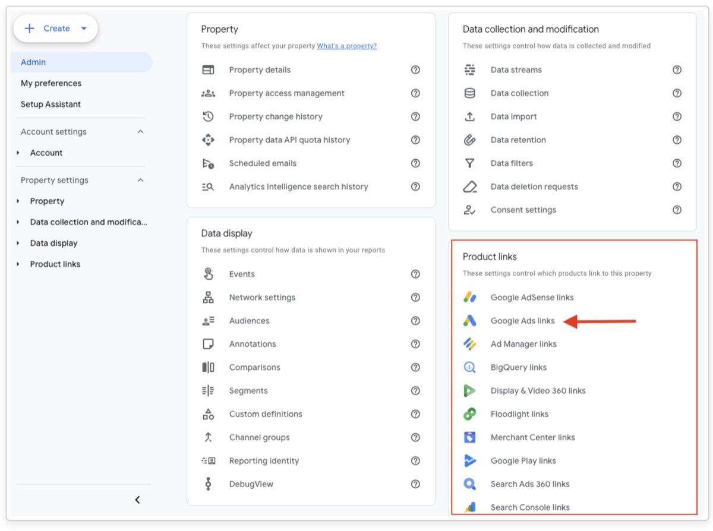Viewport: 713px width, 531px height.
Task: Click the Property access management people icon
Action: [208, 93]
